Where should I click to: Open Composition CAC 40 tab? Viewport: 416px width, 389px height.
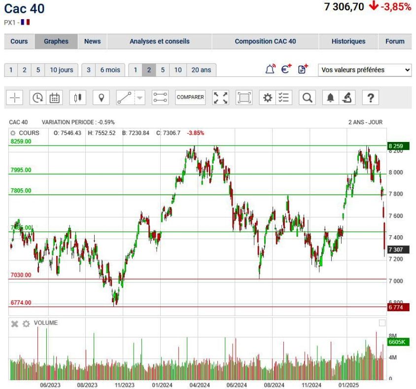pyautogui.click(x=265, y=41)
